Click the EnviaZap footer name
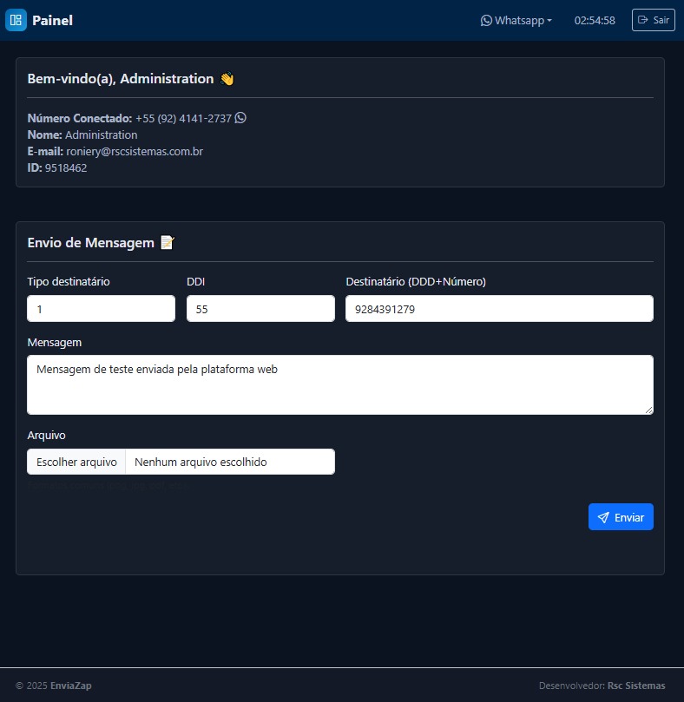684x702 pixels. 71,686
